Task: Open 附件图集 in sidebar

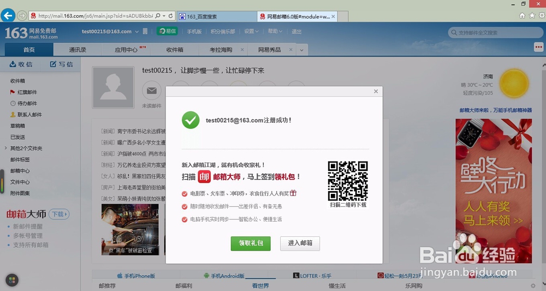Action: click(20, 193)
